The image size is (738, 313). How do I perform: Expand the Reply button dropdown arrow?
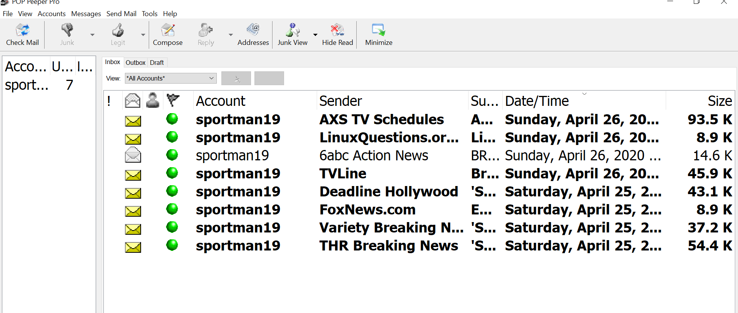(x=231, y=35)
